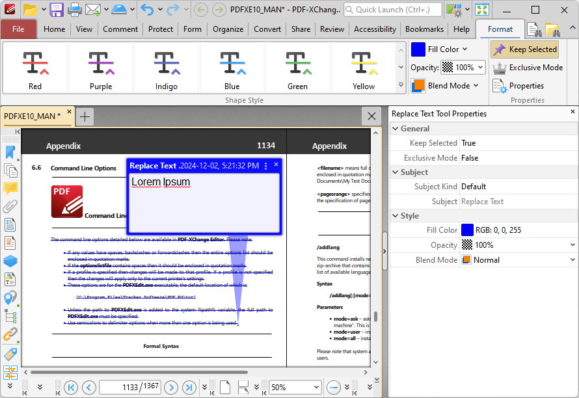This screenshot has width=579, height=398.
Task: Click the Subject Replace Text field
Action: (x=518, y=202)
